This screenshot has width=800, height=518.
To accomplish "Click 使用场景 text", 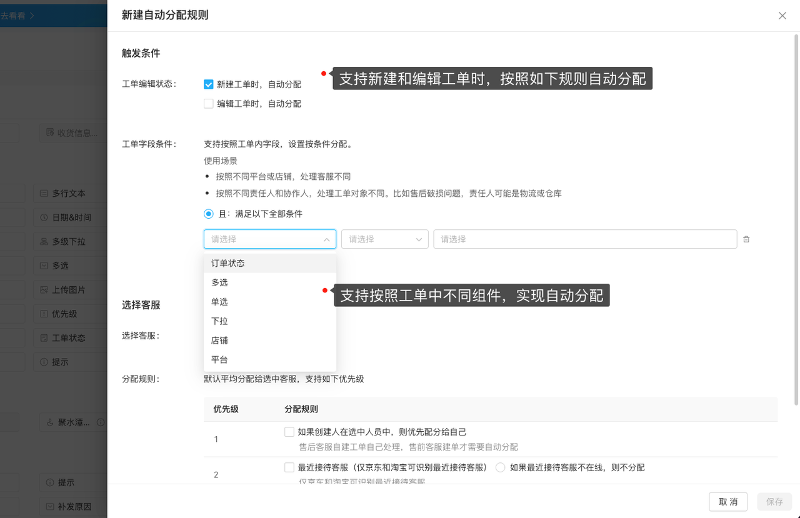I will pyautogui.click(x=221, y=161).
